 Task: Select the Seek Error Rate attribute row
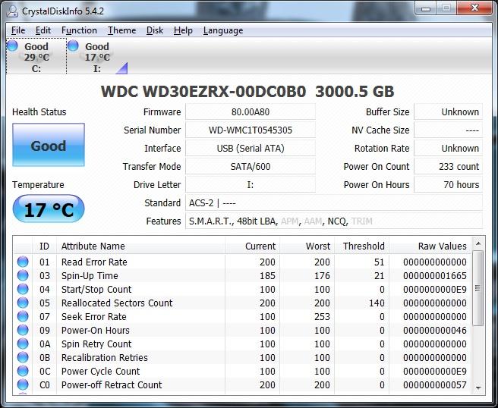click(x=242, y=317)
